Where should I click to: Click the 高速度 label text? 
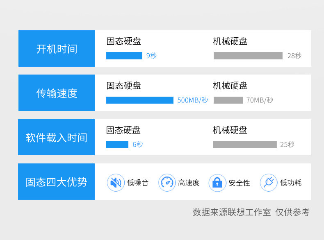click(189, 183)
